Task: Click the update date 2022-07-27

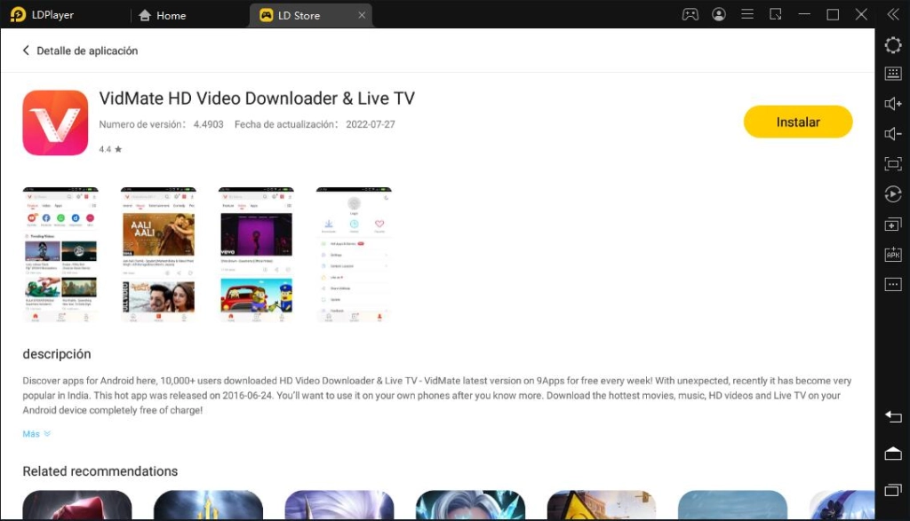Action: [x=371, y=124]
